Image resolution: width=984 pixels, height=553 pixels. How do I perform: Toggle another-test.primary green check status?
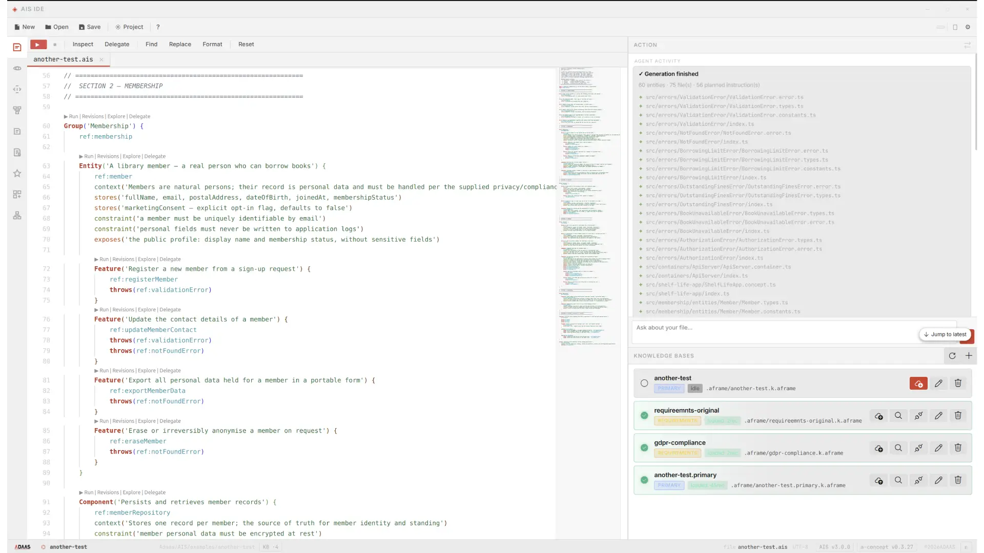click(x=644, y=480)
